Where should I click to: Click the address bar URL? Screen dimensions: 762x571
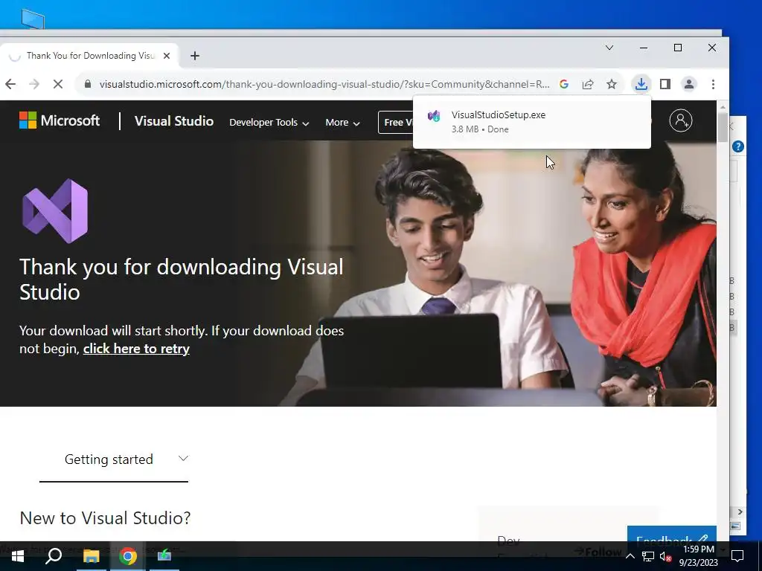click(324, 84)
